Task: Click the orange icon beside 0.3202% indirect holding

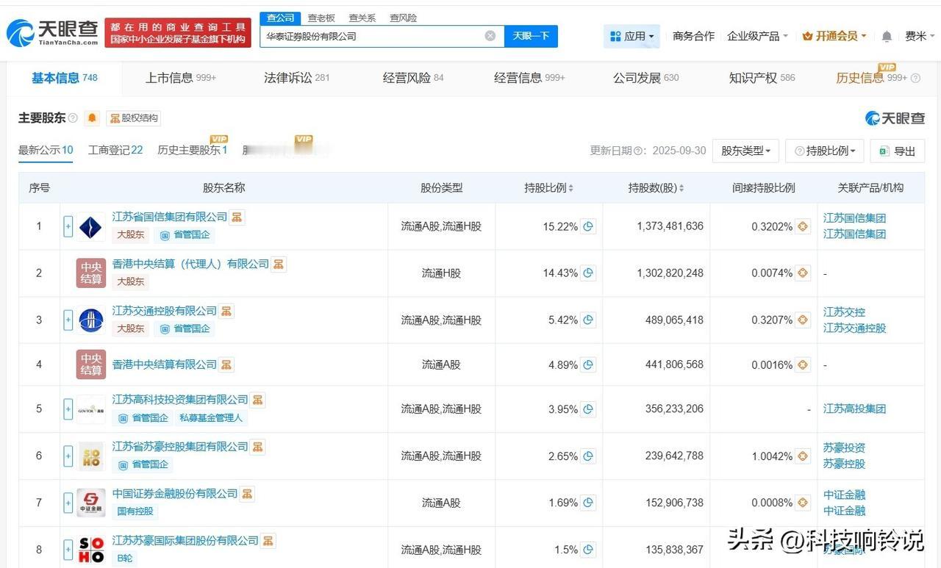Action: click(803, 226)
